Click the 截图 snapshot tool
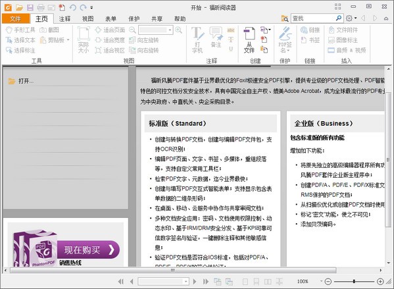The image size is (394, 289). (x=49, y=30)
